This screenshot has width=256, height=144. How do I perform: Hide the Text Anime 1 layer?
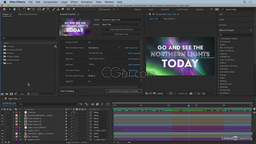pos(2,118)
